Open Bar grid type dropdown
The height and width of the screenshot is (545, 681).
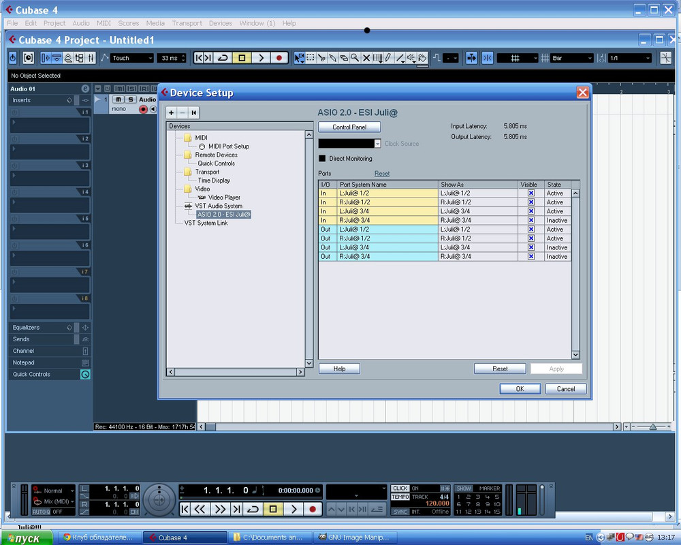coord(572,58)
